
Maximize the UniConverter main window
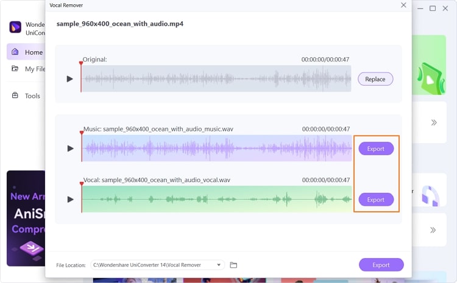pyautogui.click(x=433, y=9)
